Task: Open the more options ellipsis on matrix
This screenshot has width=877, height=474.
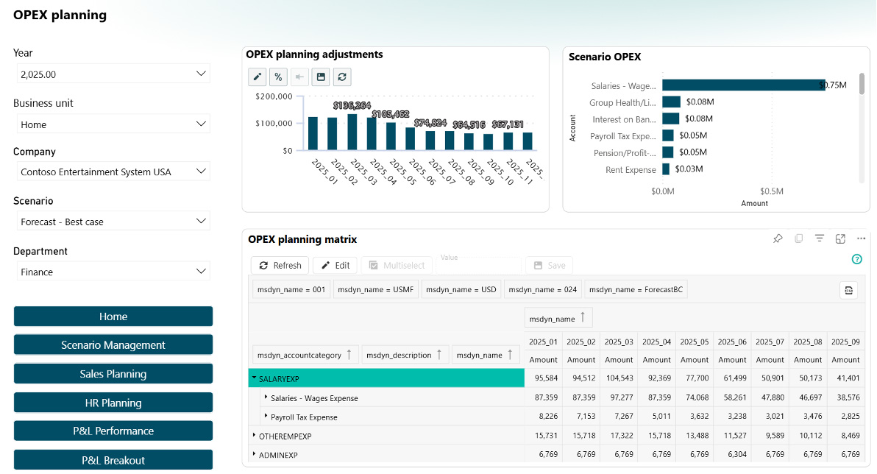Action: (x=862, y=238)
